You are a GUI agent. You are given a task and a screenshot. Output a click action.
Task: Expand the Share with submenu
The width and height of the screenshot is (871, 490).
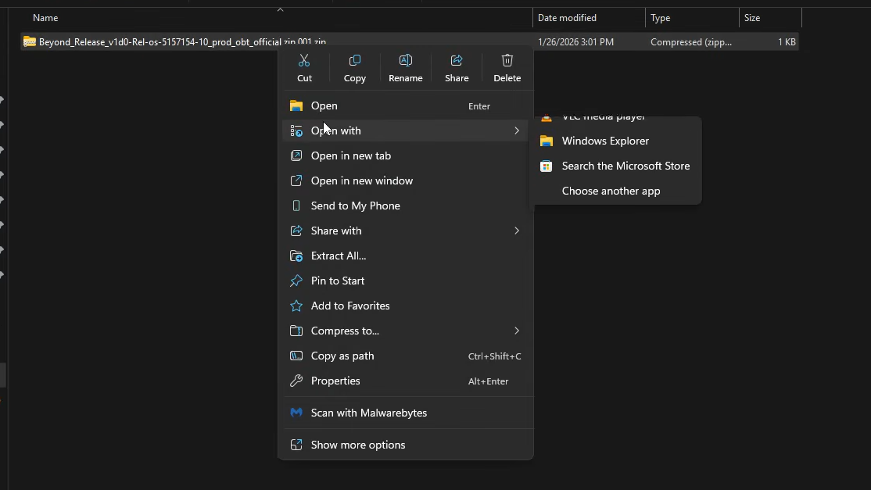(516, 231)
